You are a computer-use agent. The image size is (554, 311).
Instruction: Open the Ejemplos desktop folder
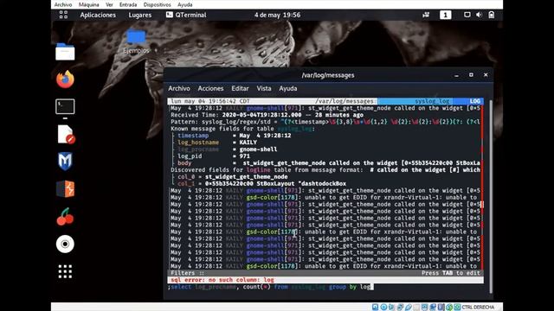click(x=136, y=41)
